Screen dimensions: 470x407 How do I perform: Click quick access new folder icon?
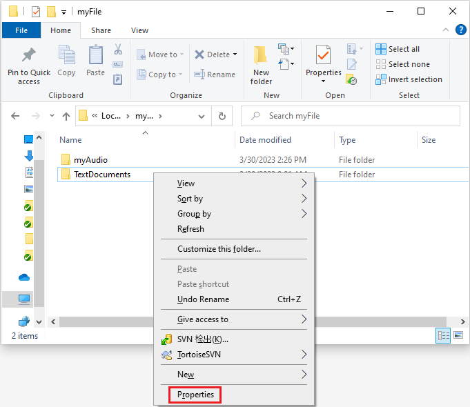point(51,12)
